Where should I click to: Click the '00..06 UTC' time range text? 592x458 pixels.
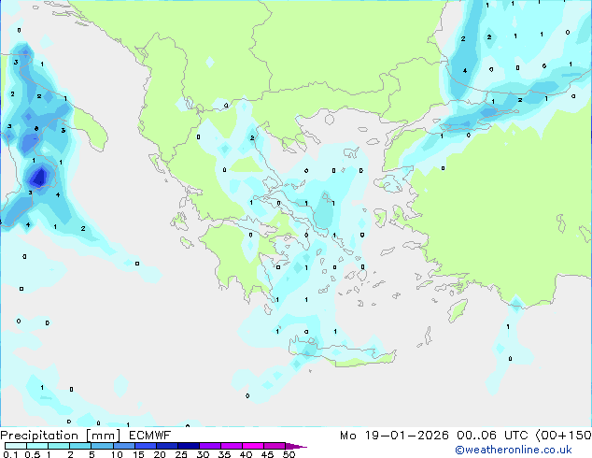pyautogui.click(x=491, y=436)
